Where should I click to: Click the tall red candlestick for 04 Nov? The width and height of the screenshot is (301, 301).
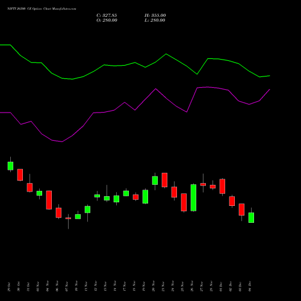(49, 200)
